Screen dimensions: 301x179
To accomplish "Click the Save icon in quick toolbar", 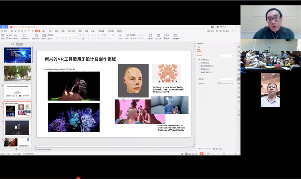I will click(12, 31).
